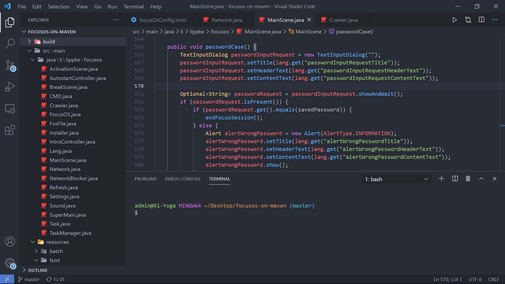Split the terminal panel
This screenshot has height=284, width=505.
[x=455, y=179]
